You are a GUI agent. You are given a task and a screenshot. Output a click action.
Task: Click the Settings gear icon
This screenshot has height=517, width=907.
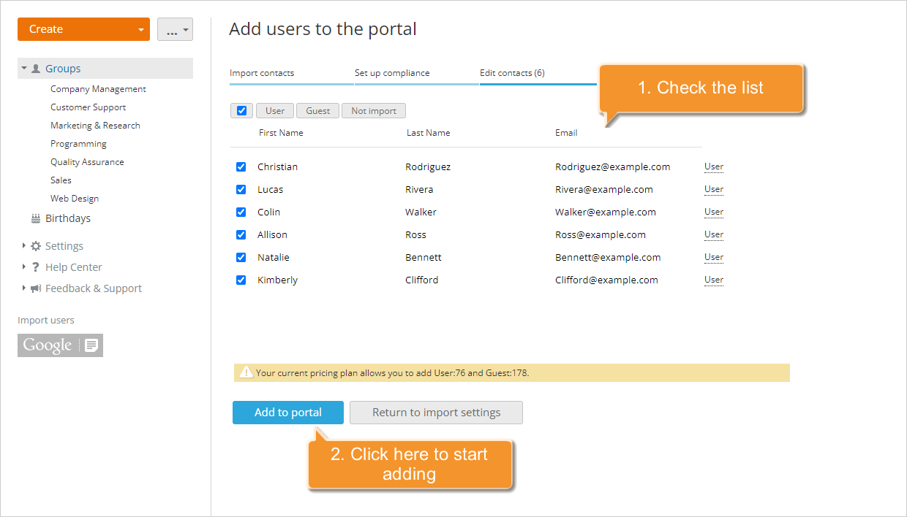(x=35, y=245)
